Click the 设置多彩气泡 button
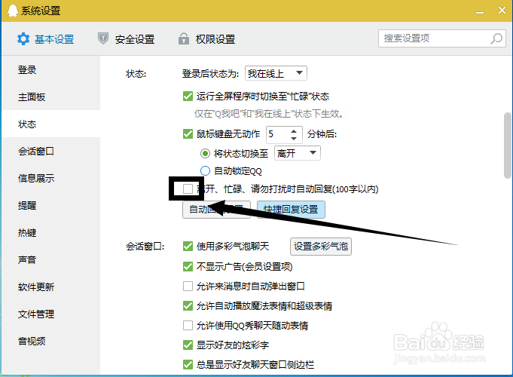Screen dimensions: 513x377 pos(321,247)
